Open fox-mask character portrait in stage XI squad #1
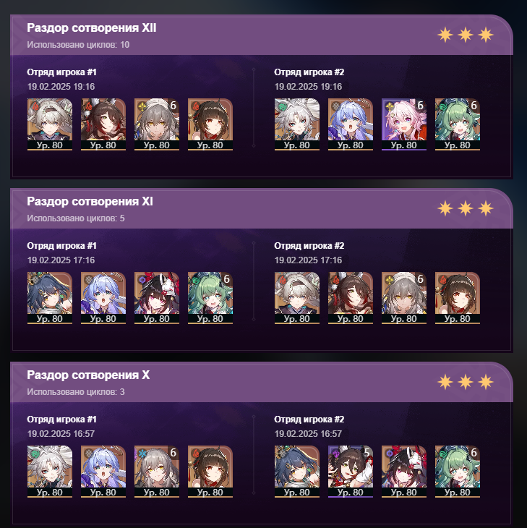527x528 pixels. [156, 298]
